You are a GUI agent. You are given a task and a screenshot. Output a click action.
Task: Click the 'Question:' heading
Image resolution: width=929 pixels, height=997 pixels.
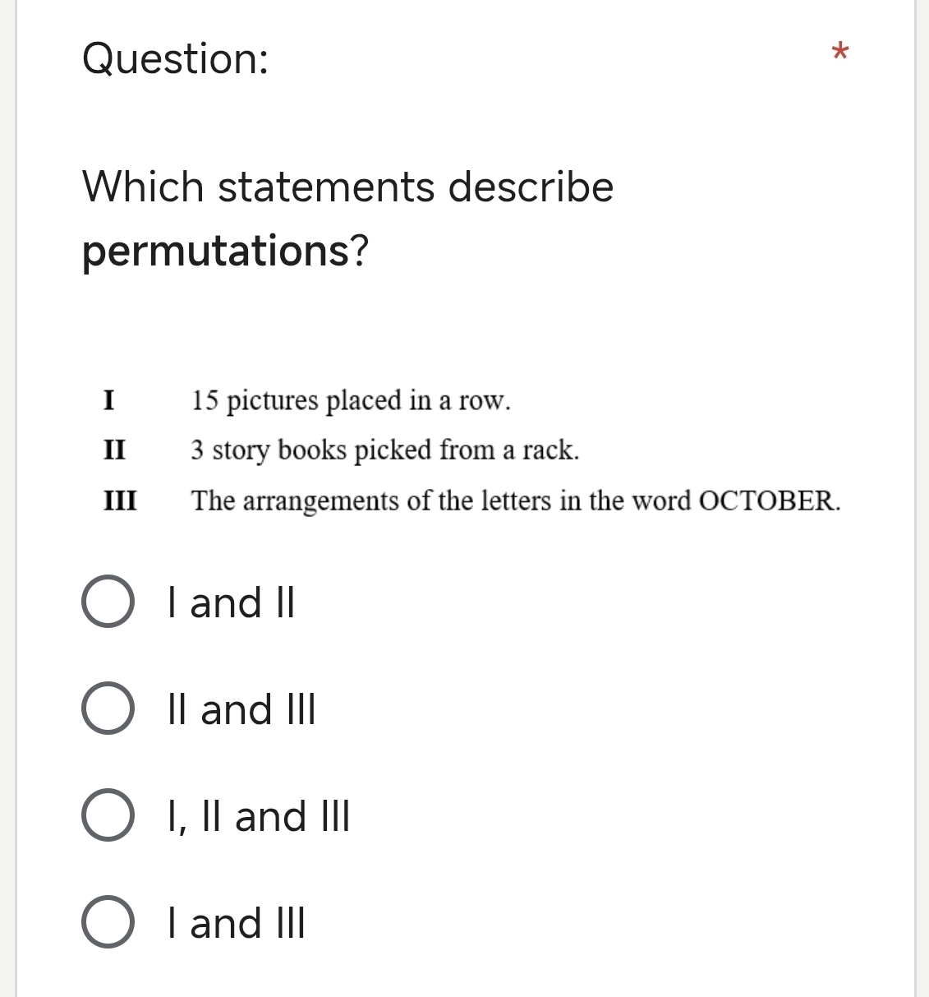coord(176,59)
